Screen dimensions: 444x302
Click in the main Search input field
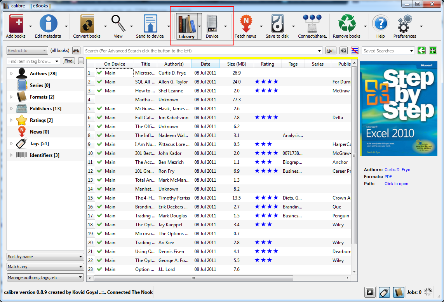point(203,51)
